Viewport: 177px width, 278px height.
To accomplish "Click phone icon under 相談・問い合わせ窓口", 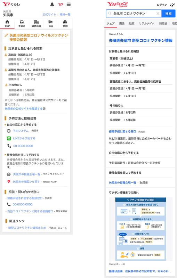I will pos(8,204).
